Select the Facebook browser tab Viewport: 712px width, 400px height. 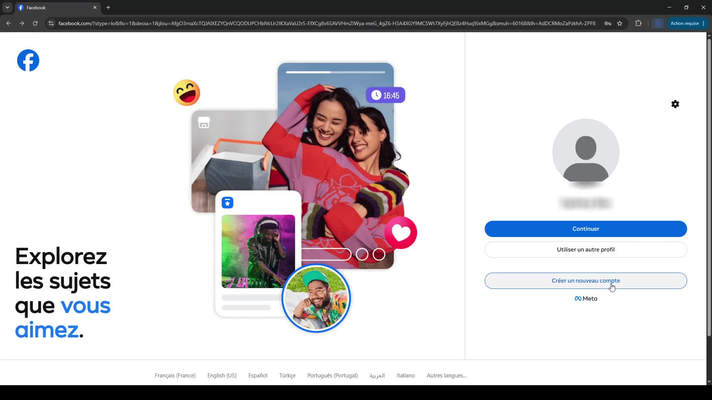coord(57,7)
